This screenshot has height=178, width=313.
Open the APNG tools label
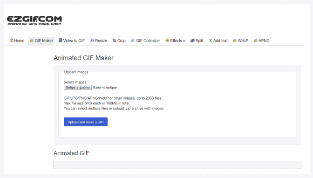(x=264, y=41)
